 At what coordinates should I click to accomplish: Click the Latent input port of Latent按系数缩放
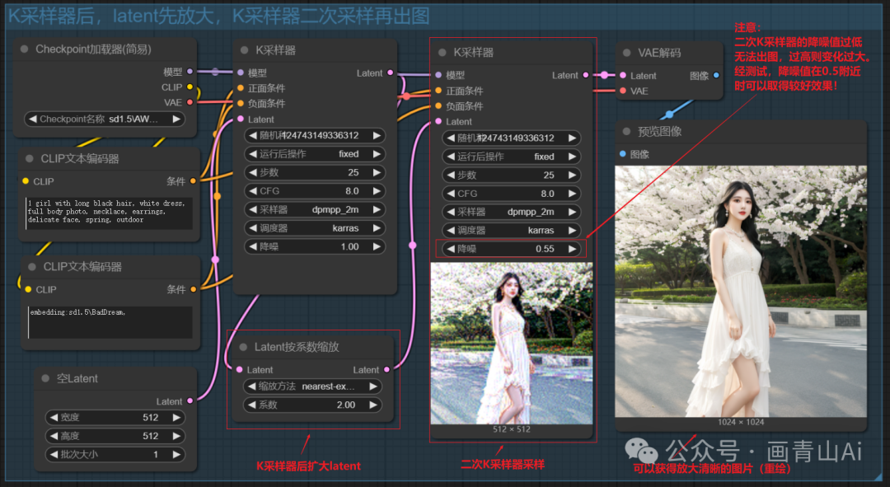[240, 369]
